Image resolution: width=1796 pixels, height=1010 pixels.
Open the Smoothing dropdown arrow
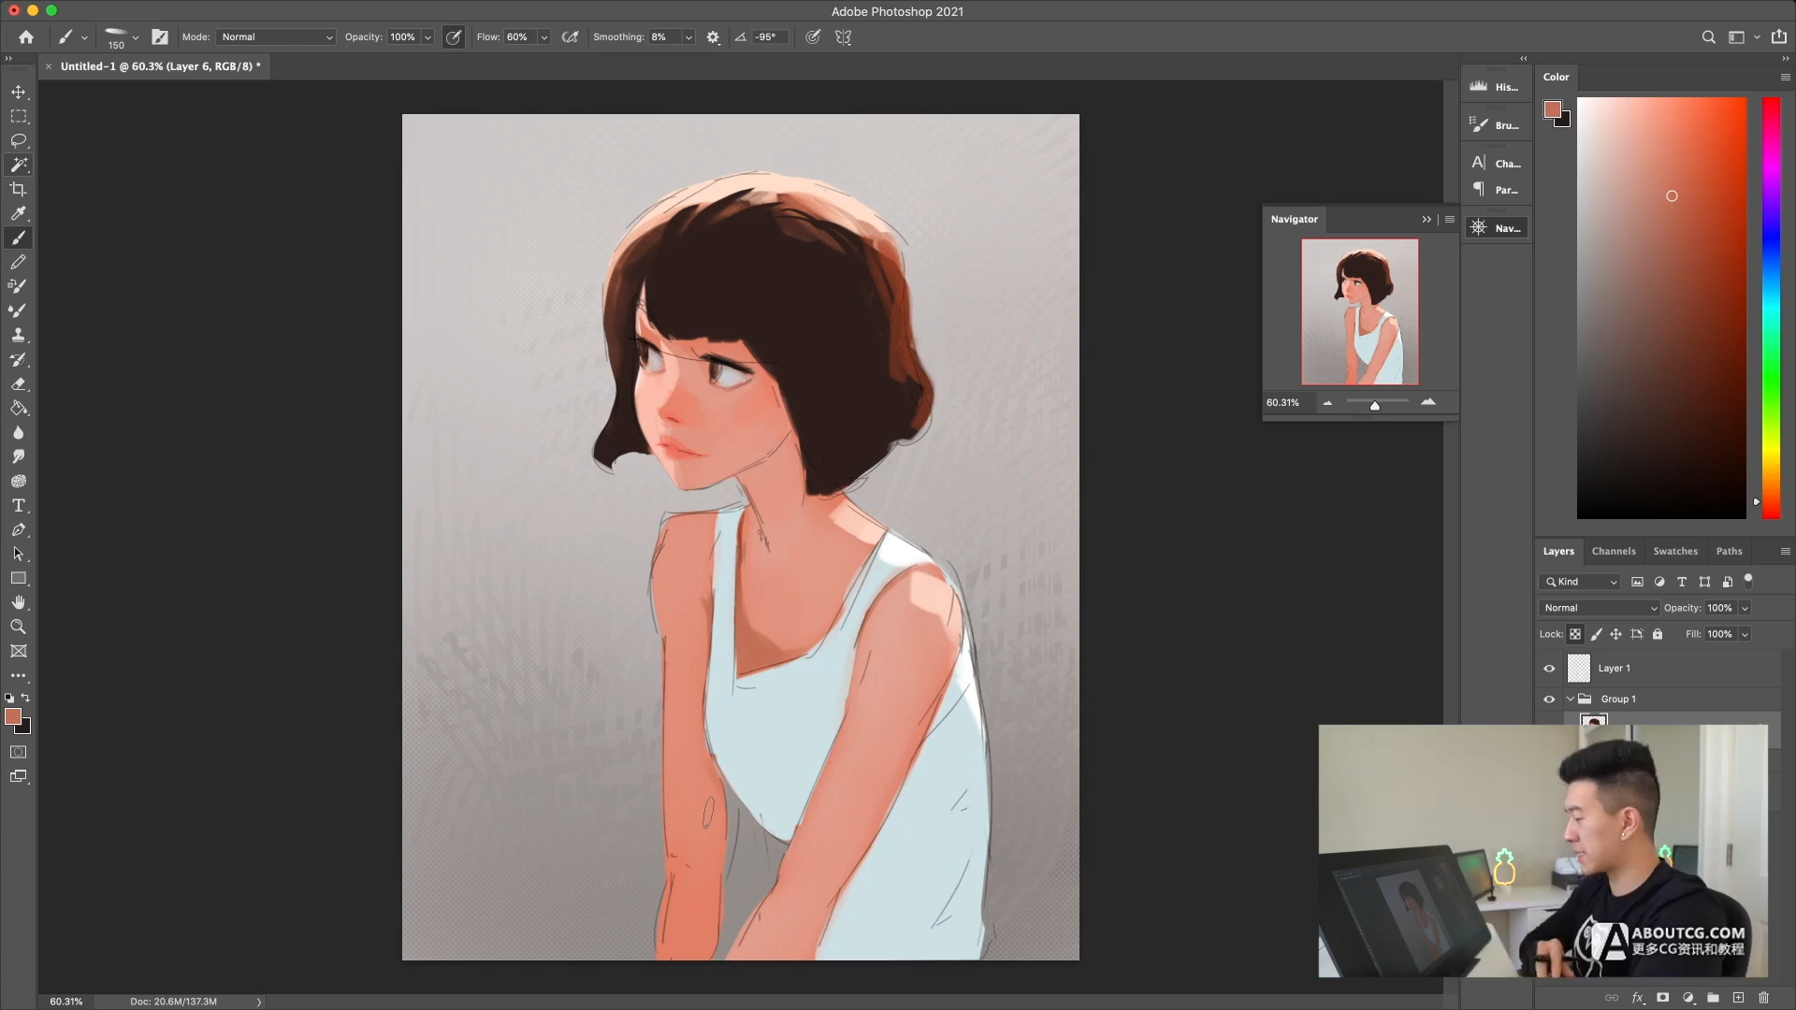tap(688, 37)
